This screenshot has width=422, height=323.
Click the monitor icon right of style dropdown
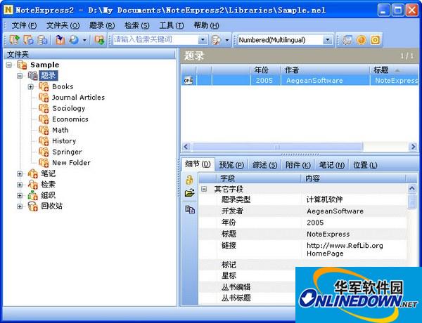347,40
